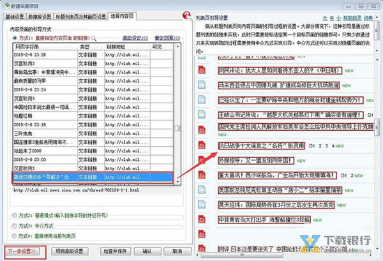Expand the 高级设定>>> options
Screen dimensions: 383x261
tap(134, 38)
